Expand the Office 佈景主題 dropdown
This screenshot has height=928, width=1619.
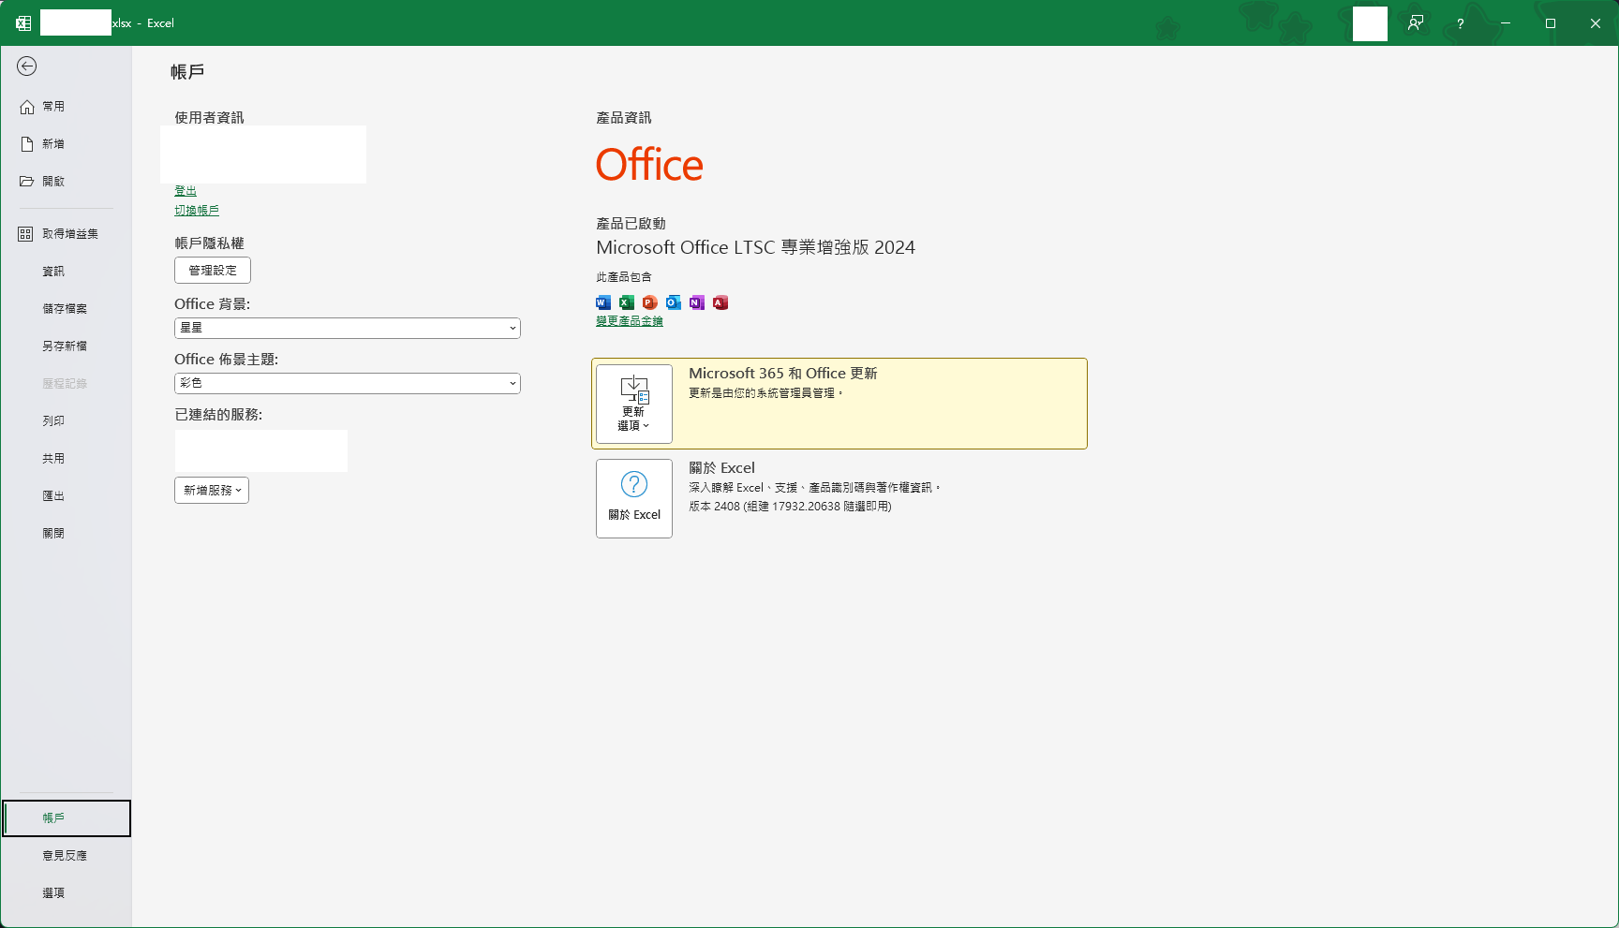348,383
